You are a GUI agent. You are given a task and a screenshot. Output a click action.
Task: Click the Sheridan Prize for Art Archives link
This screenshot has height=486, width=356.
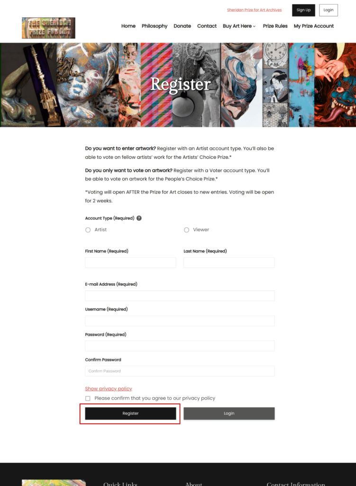click(x=254, y=10)
